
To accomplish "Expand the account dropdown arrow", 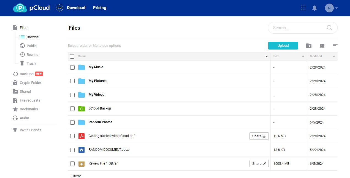I will point(337,8).
